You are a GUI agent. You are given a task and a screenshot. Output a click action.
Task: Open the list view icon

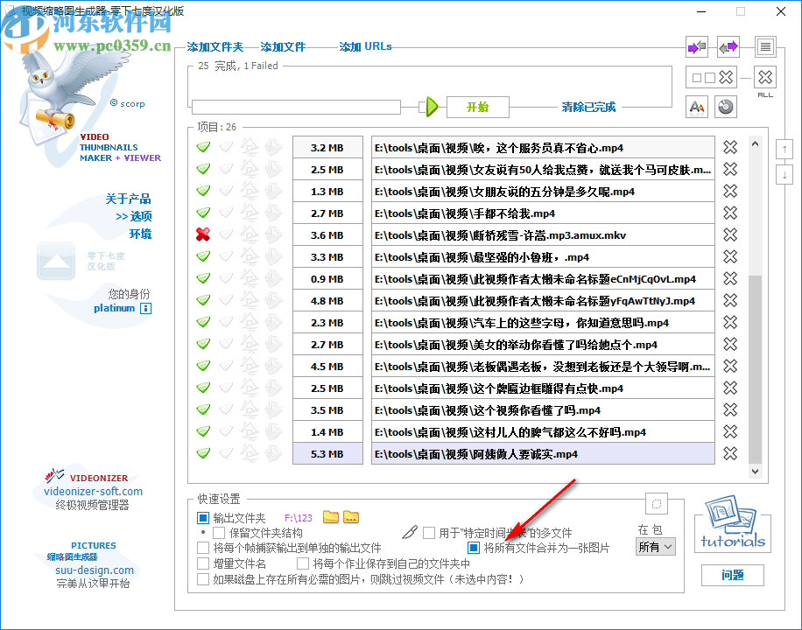coord(765,46)
